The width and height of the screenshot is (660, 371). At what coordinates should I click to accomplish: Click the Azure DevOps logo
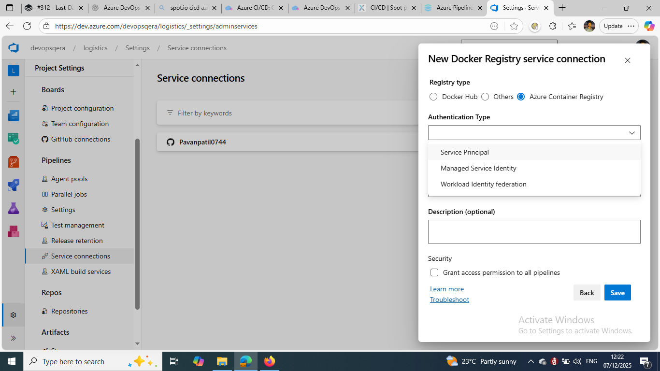14,48
